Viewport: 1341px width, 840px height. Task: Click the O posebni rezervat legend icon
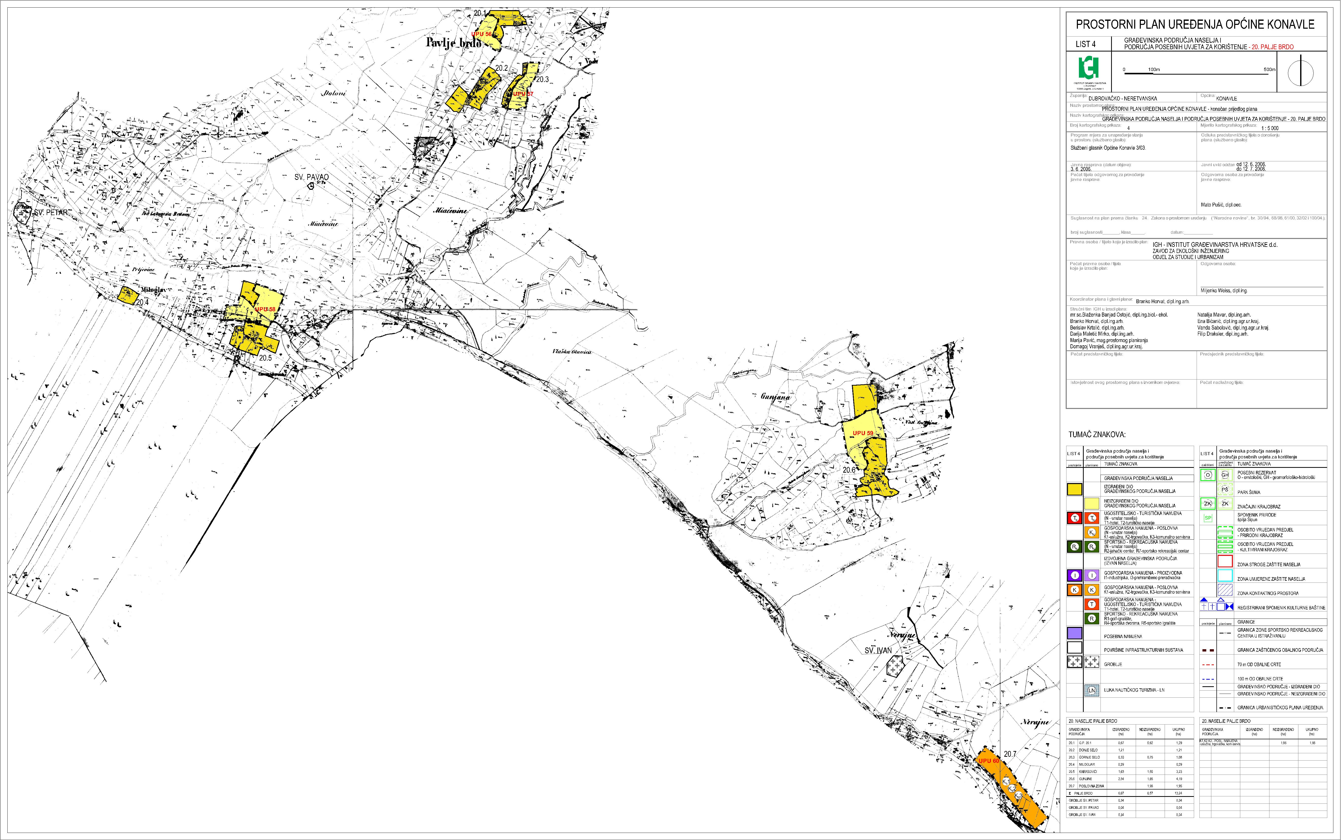1208,475
